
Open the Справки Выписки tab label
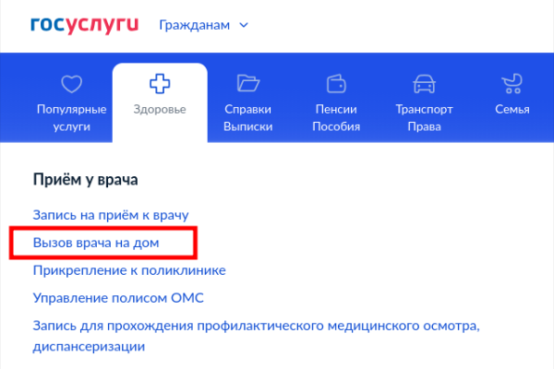point(248,118)
